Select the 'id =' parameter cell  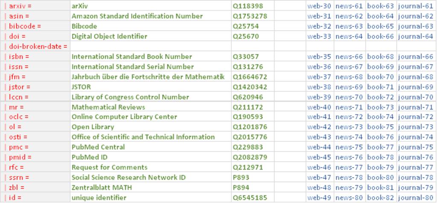35,198
